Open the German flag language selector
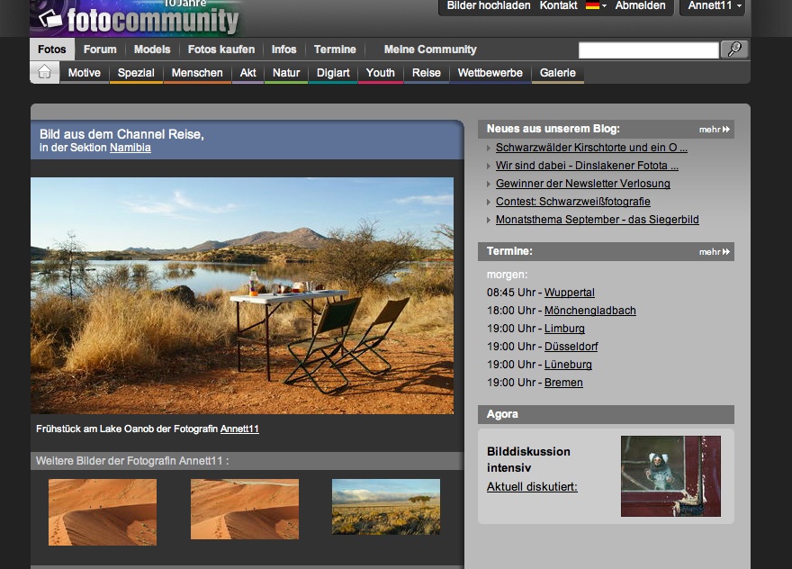This screenshot has height=569, width=792. [596, 5]
